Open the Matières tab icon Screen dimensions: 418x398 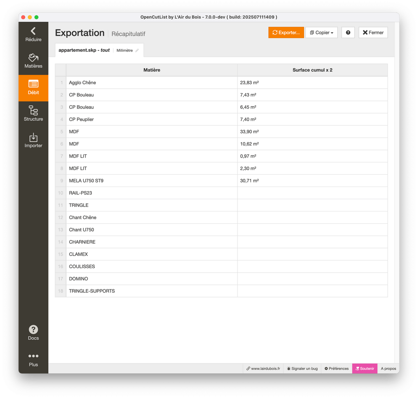(x=33, y=58)
